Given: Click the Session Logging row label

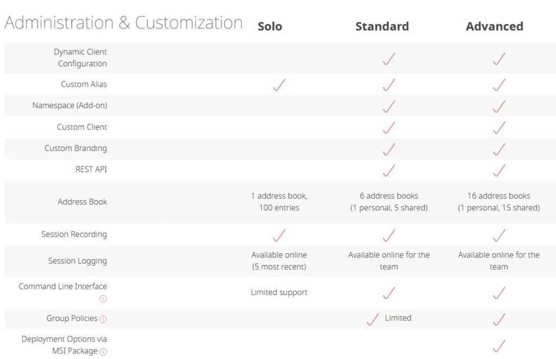Looking at the screenshot, I should pos(77,261).
